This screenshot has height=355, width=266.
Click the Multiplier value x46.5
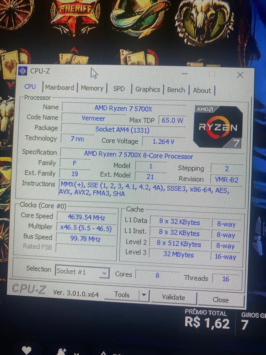click(86, 228)
